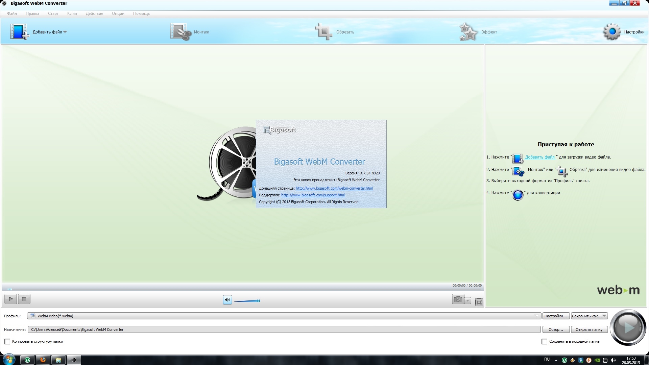Adjust the volume slider
649x365 pixels.
coord(247,300)
